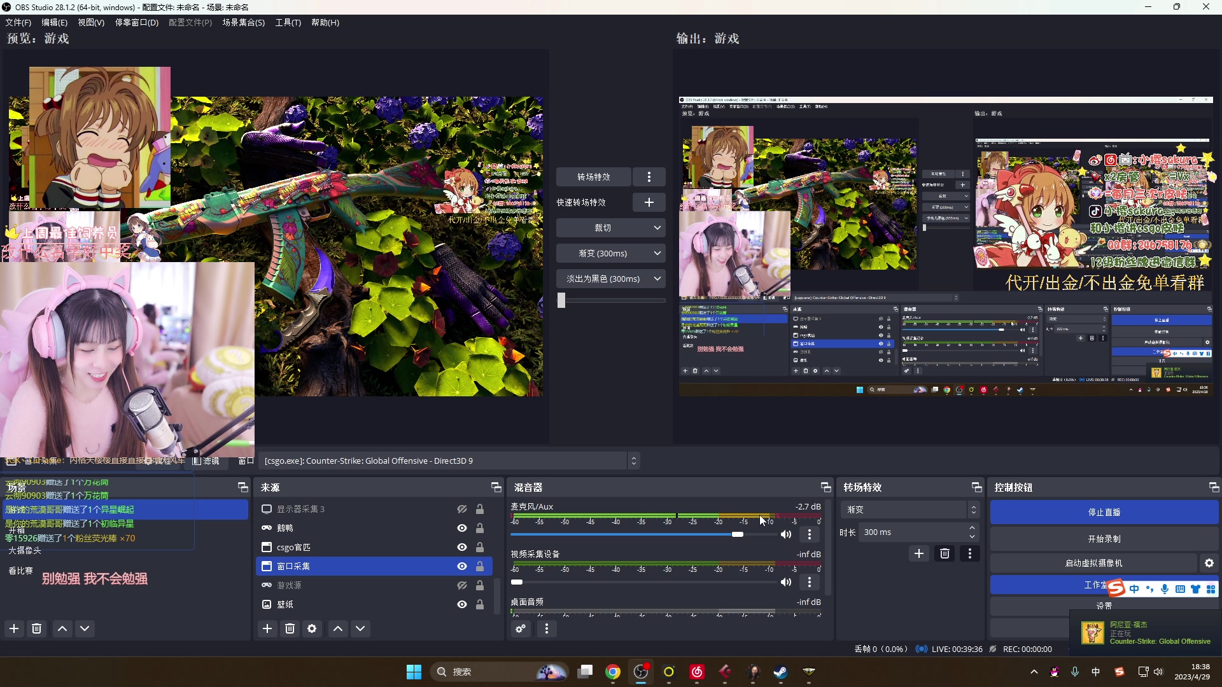Add a quick transition with the plus icon
The height and width of the screenshot is (687, 1222).
pyautogui.click(x=649, y=202)
